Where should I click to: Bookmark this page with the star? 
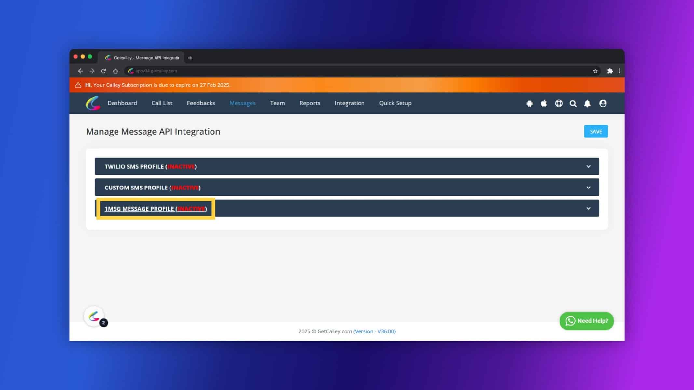tap(595, 71)
